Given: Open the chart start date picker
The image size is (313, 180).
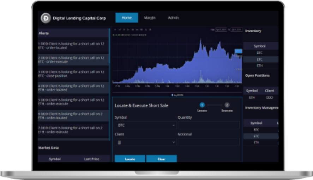Looking at the screenshot, I should (221, 30).
